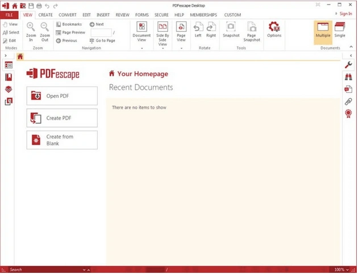
Task: Click the print icon in title bar
Action: tap(39, 6)
